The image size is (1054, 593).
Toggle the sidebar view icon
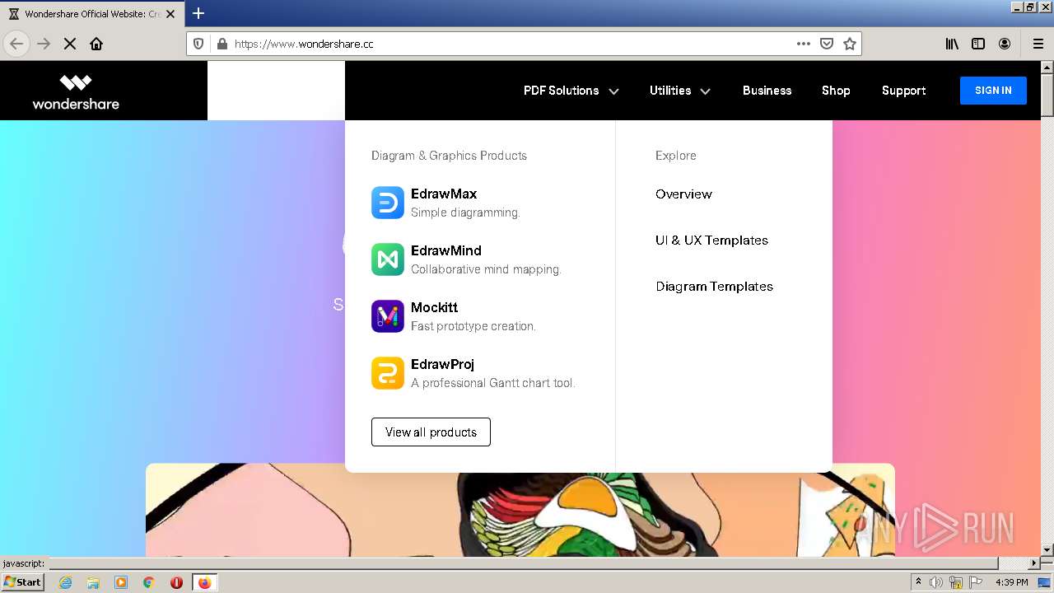coord(978,44)
